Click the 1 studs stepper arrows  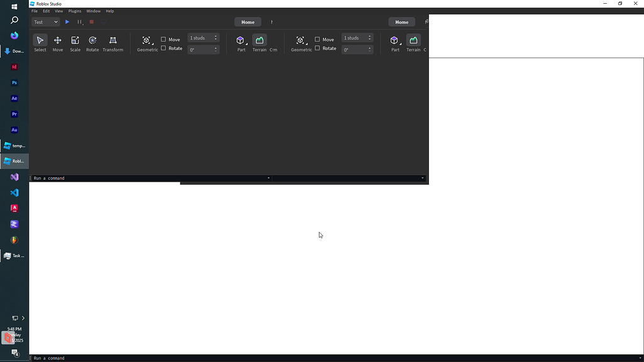point(215,37)
